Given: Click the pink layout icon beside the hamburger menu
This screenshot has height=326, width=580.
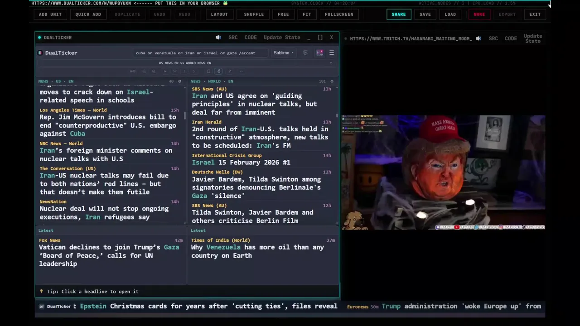Looking at the screenshot, I should [319, 53].
